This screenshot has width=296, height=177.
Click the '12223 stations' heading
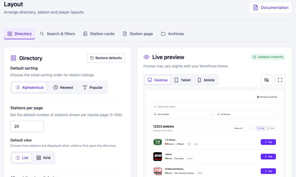tap(163, 127)
